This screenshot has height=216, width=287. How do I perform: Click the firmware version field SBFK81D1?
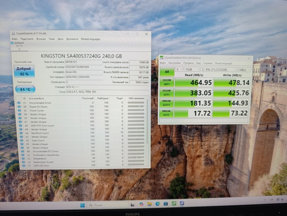[x=83, y=62]
